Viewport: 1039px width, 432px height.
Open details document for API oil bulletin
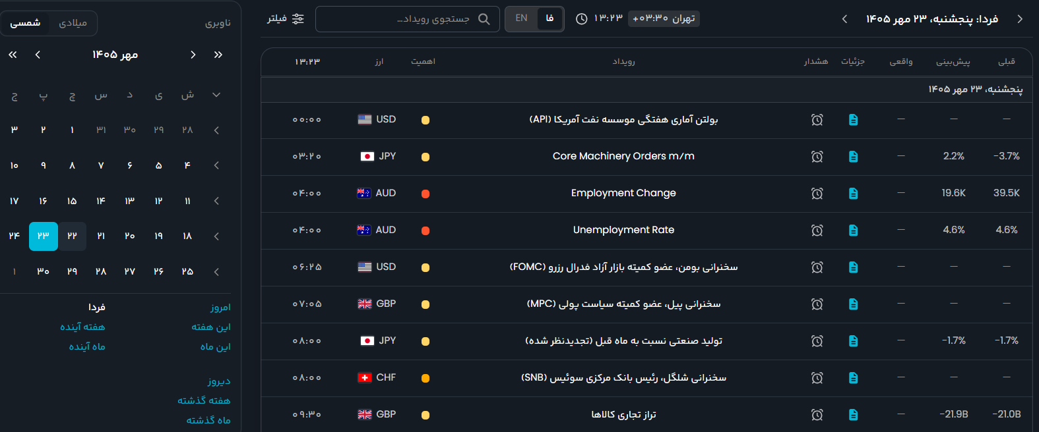click(853, 120)
